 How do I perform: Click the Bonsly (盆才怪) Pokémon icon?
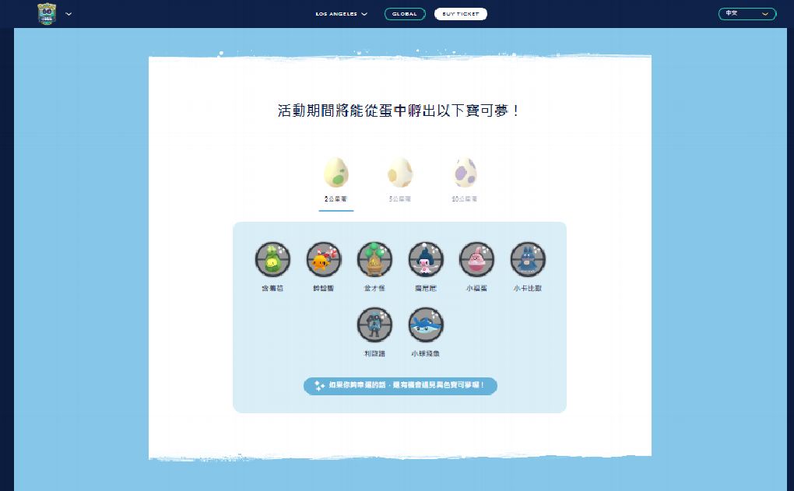pyautogui.click(x=374, y=259)
